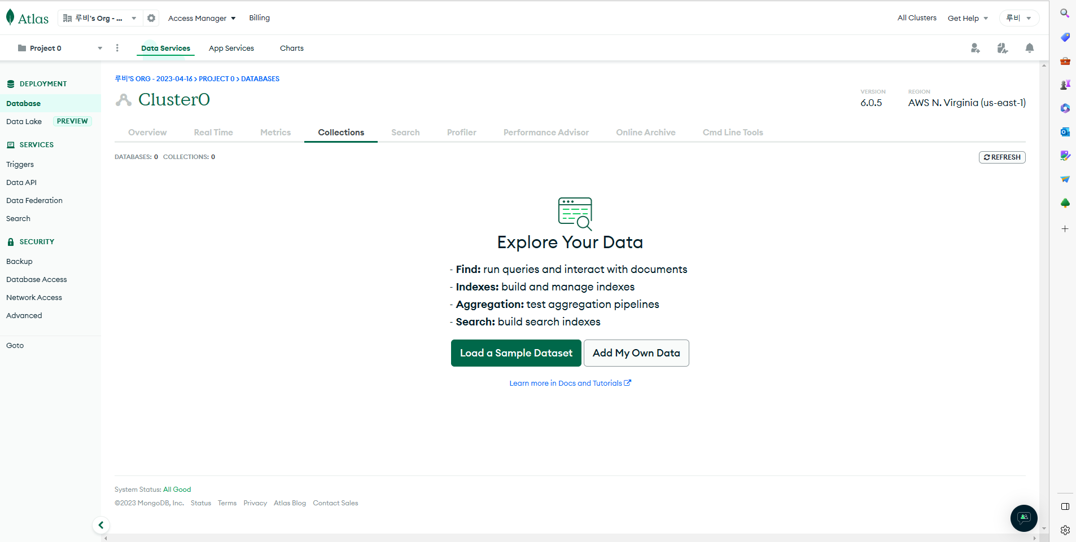The width and height of the screenshot is (1076, 542).
Task: Open the Atlas Blog footer link
Action: (290, 503)
